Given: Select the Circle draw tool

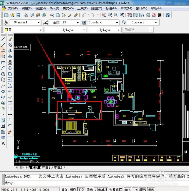Looking at the screenshot, I should pyautogui.click(x=3, y=74).
